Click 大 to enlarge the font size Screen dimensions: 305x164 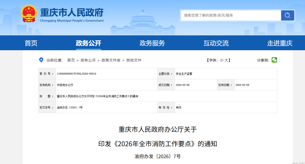tap(226, 60)
